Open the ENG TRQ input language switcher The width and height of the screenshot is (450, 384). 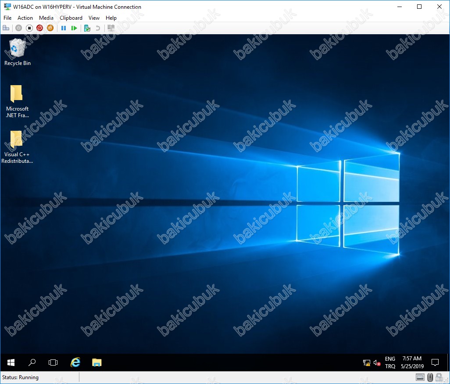click(x=390, y=362)
